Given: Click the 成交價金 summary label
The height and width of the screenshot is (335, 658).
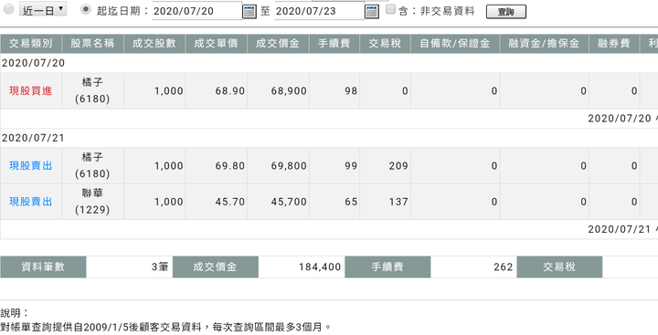Looking at the screenshot, I should 216,267.
